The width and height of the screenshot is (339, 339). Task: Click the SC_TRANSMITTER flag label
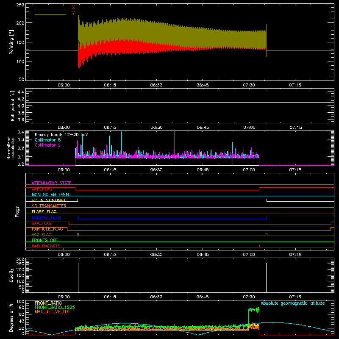pyautogui.click(x=49, y=206)
